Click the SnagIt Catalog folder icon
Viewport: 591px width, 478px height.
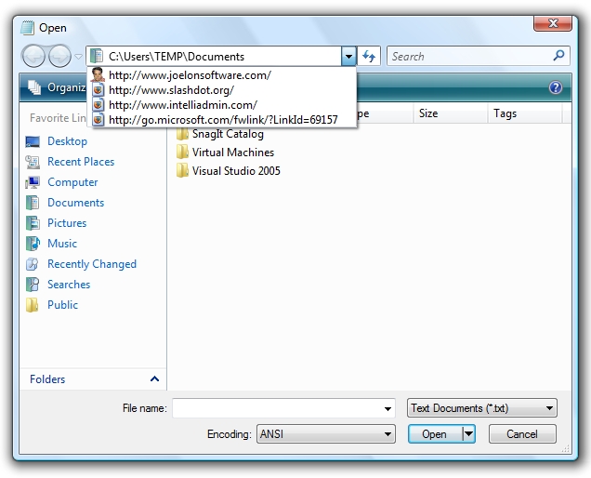(x=182, y=134)
